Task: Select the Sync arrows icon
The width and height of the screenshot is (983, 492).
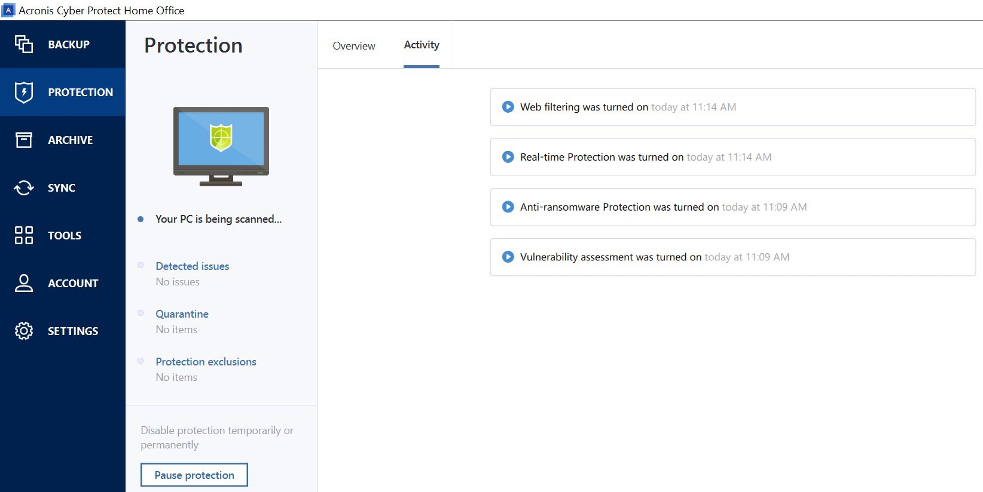Action: point(24,187)
